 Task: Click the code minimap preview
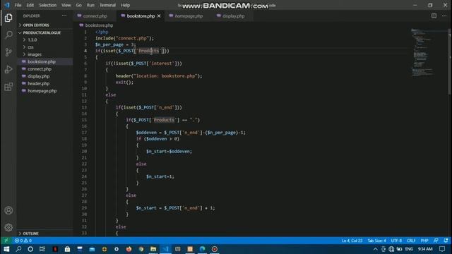422,52
